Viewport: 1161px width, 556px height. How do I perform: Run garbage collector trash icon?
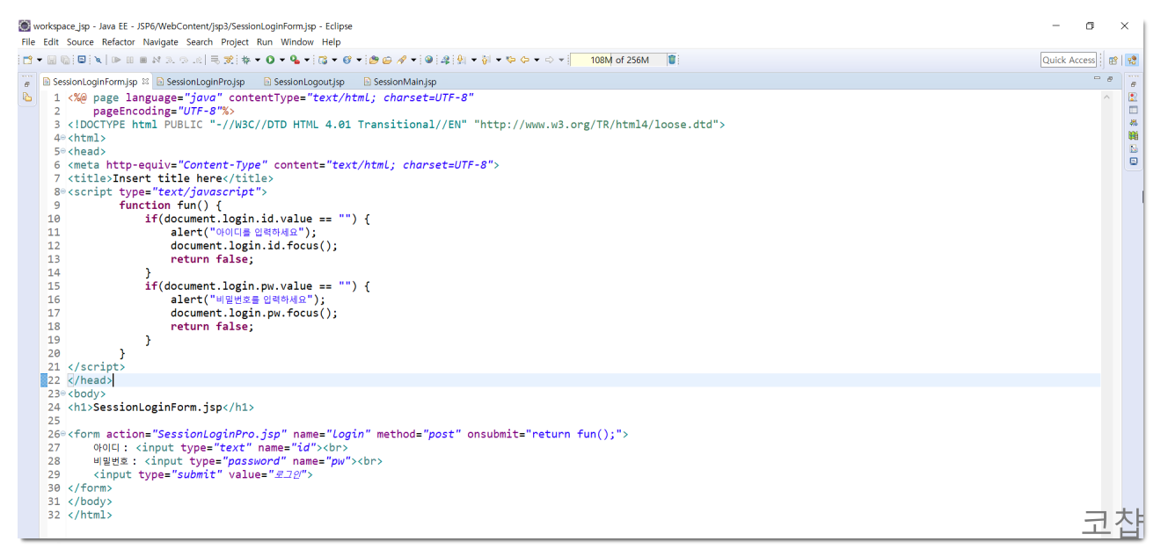point(672,60)
